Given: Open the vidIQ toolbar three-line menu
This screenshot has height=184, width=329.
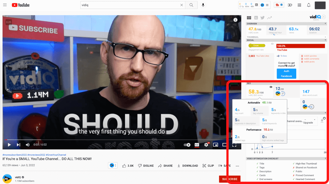Looking at the screenshot, I should 267,5.
